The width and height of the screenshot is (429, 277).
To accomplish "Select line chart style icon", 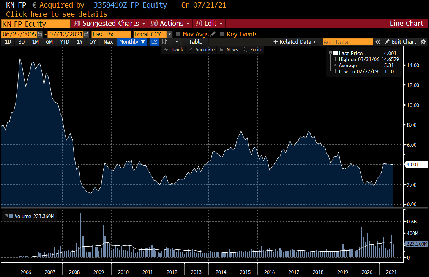I will click(155, 41).
